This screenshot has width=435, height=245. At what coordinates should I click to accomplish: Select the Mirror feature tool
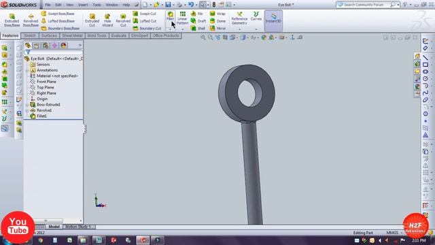click(217, 29)
